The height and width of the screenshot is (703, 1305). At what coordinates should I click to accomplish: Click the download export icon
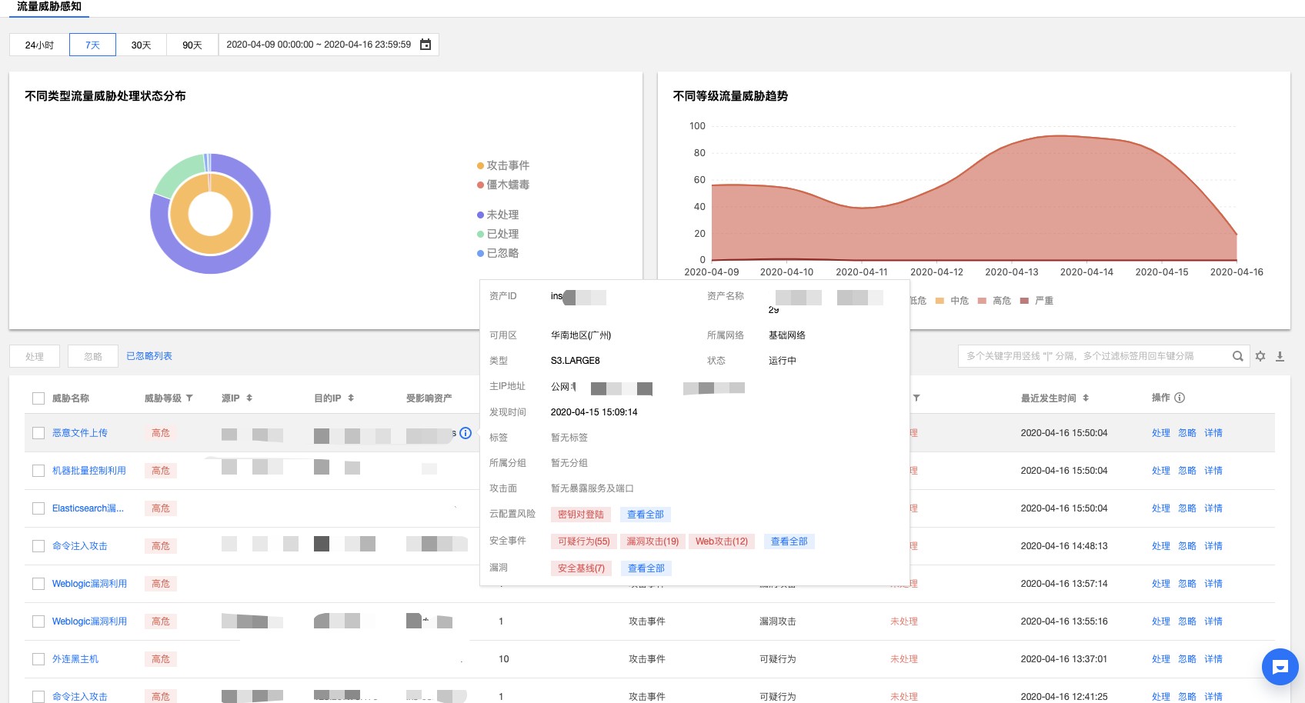(x=1280, y=356)
